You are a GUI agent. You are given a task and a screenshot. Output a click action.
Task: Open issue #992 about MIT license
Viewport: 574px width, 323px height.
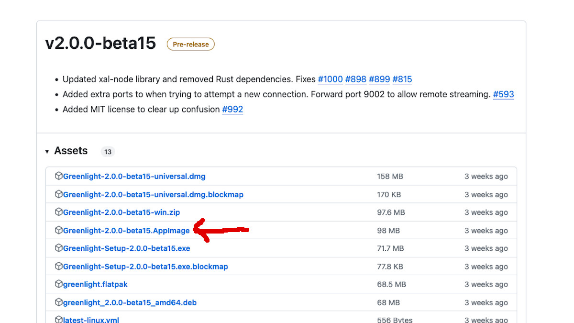click(232, 109)
